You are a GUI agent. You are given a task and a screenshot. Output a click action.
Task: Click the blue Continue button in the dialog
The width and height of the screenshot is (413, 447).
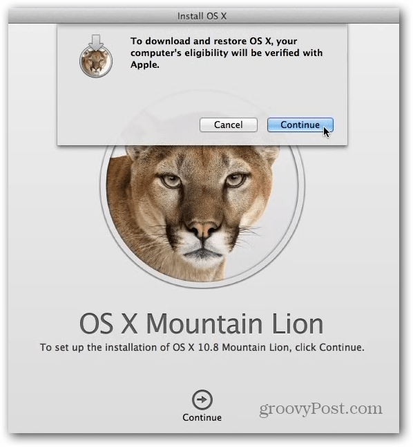click(x=300, y=125)
